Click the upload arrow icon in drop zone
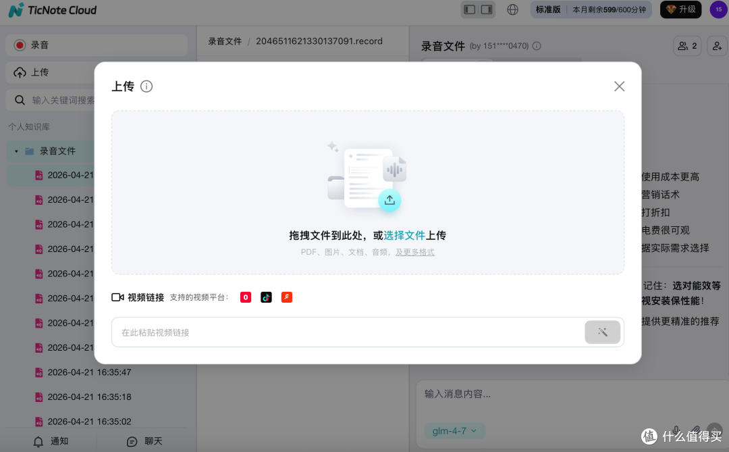Viewport: 729px width, 452px height. coord(389,200)
